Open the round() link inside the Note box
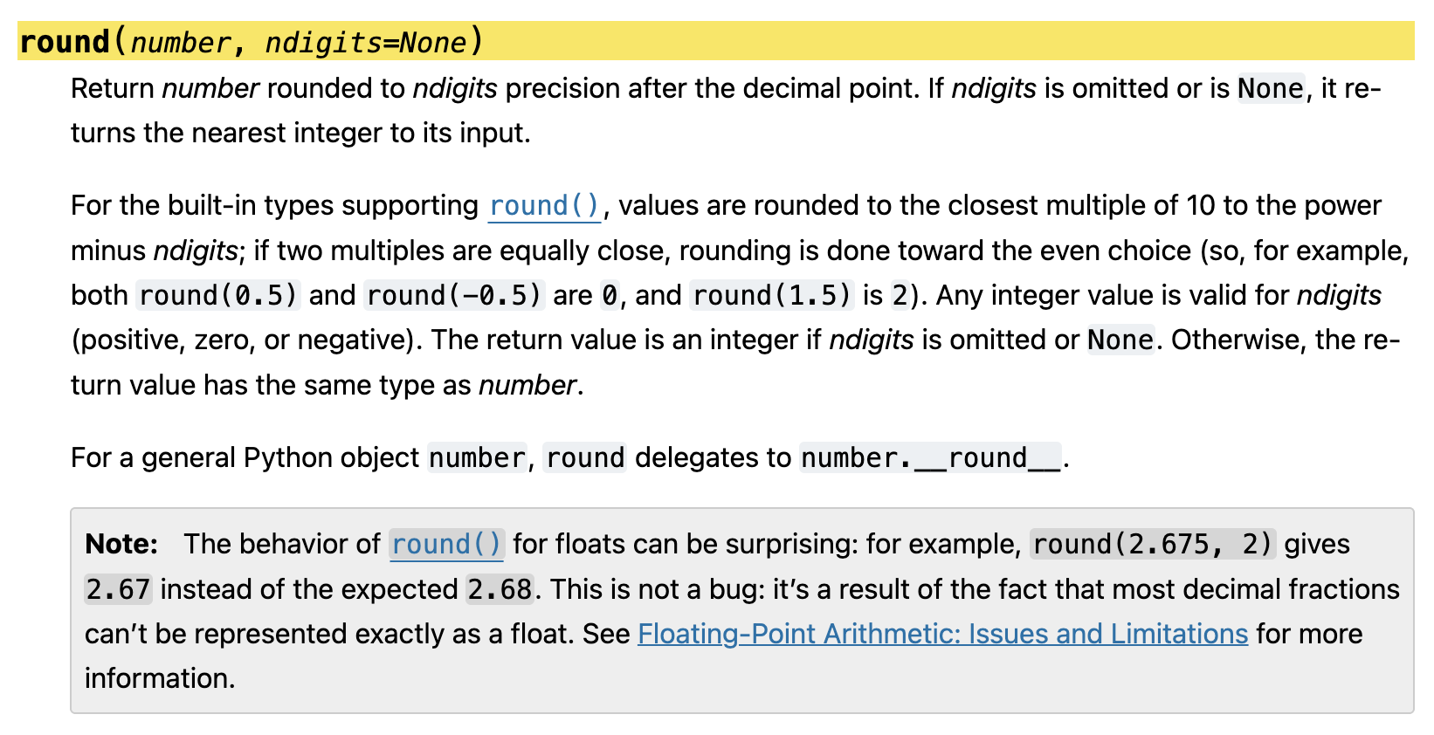This screenshot has width=1434, height=735. [446, 545]
